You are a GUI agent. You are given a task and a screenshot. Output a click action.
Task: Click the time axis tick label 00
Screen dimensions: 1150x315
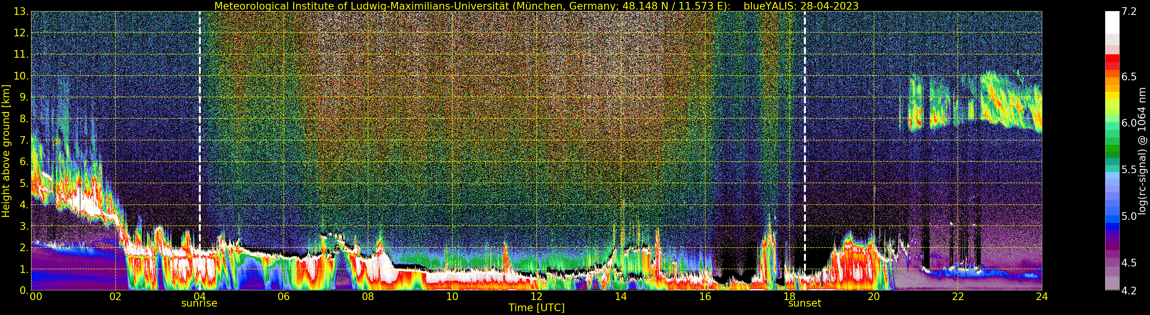(x=36, y=297)
